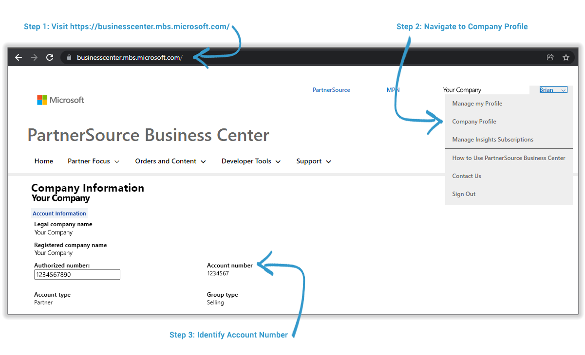Click Sign Out in the menu
The height and width of the screenshot is (355, 585).
click(464, 194)
